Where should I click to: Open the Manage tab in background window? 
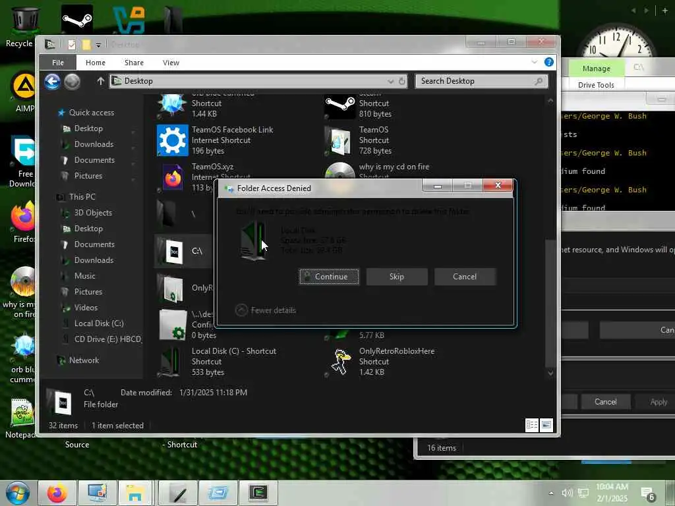pyautogui.click(x=596, y=69)
